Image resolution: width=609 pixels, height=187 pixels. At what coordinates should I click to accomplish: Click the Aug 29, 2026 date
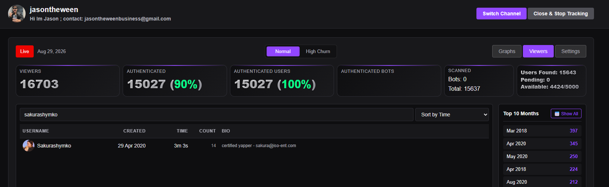coord(52,52)
